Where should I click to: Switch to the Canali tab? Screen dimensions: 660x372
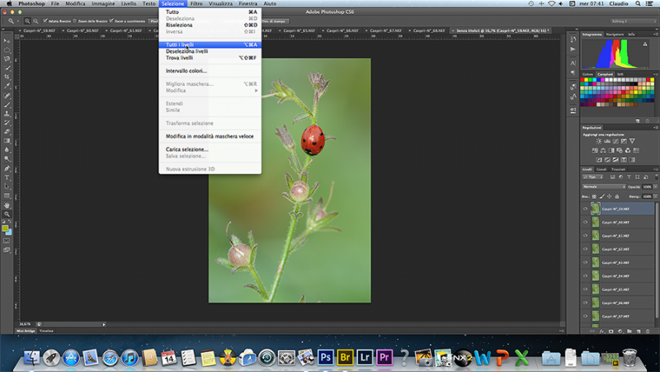(601, 169)
